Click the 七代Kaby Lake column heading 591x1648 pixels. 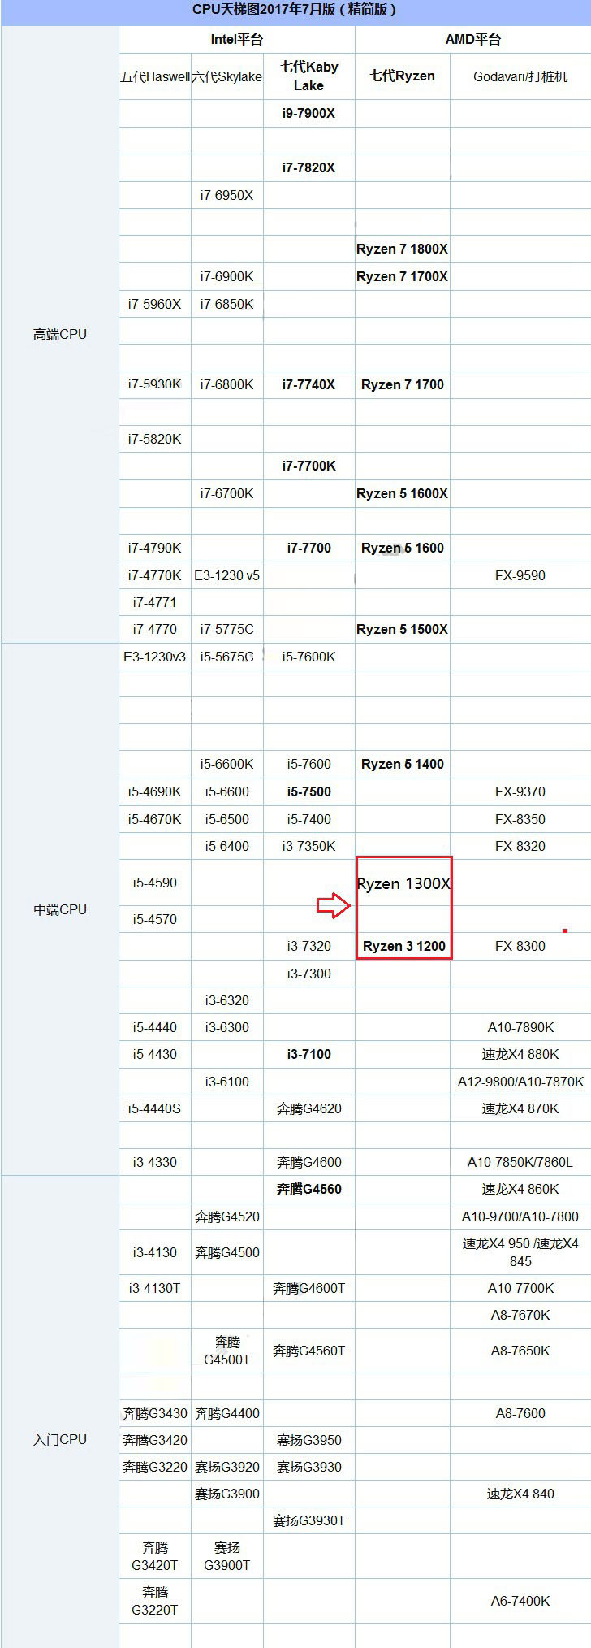pyautogui.click(x=308, y=76)
